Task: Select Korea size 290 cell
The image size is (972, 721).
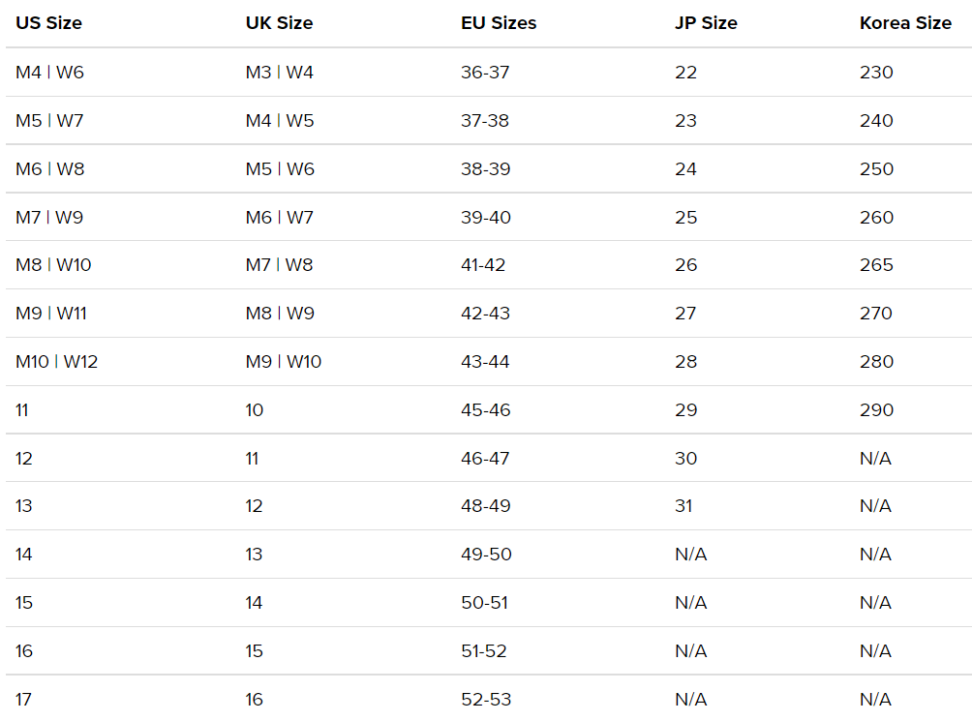Action: [876, 410]
